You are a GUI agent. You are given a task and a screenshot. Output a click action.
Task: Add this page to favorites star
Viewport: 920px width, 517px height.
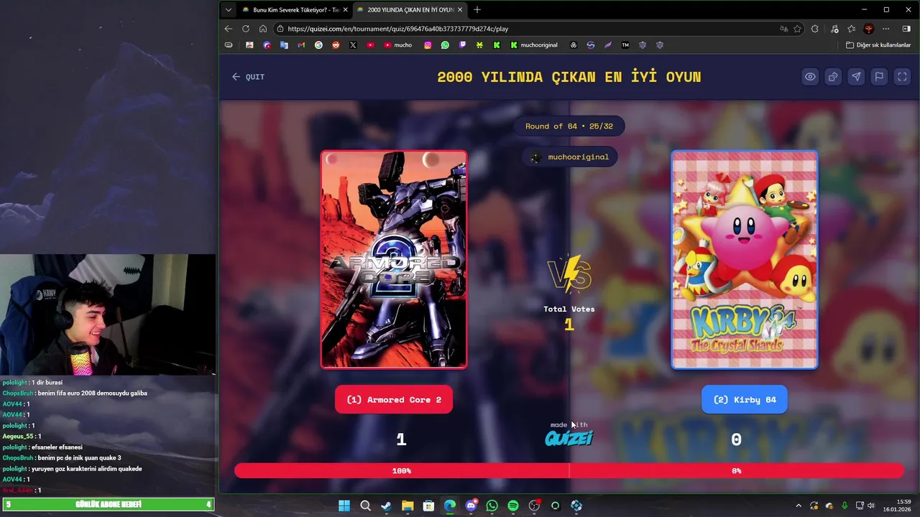point(798,29)
